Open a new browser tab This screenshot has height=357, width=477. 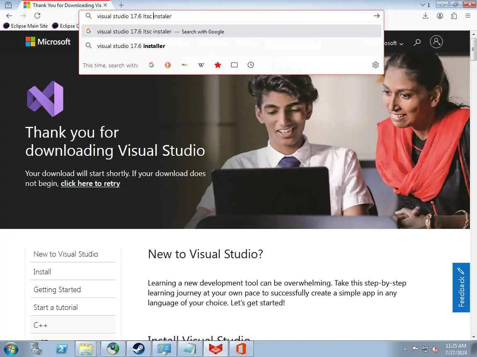pos(121,5)
